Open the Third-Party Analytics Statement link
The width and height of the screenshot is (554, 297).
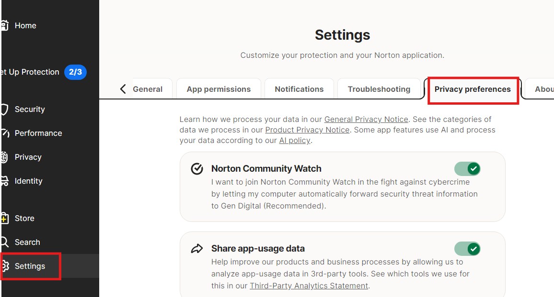309,286
